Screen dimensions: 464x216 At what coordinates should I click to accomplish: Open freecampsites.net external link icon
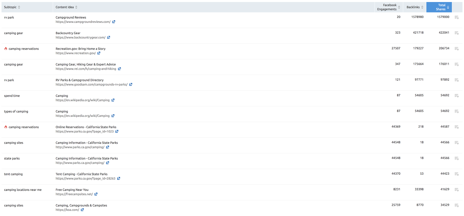pos(96,194)
